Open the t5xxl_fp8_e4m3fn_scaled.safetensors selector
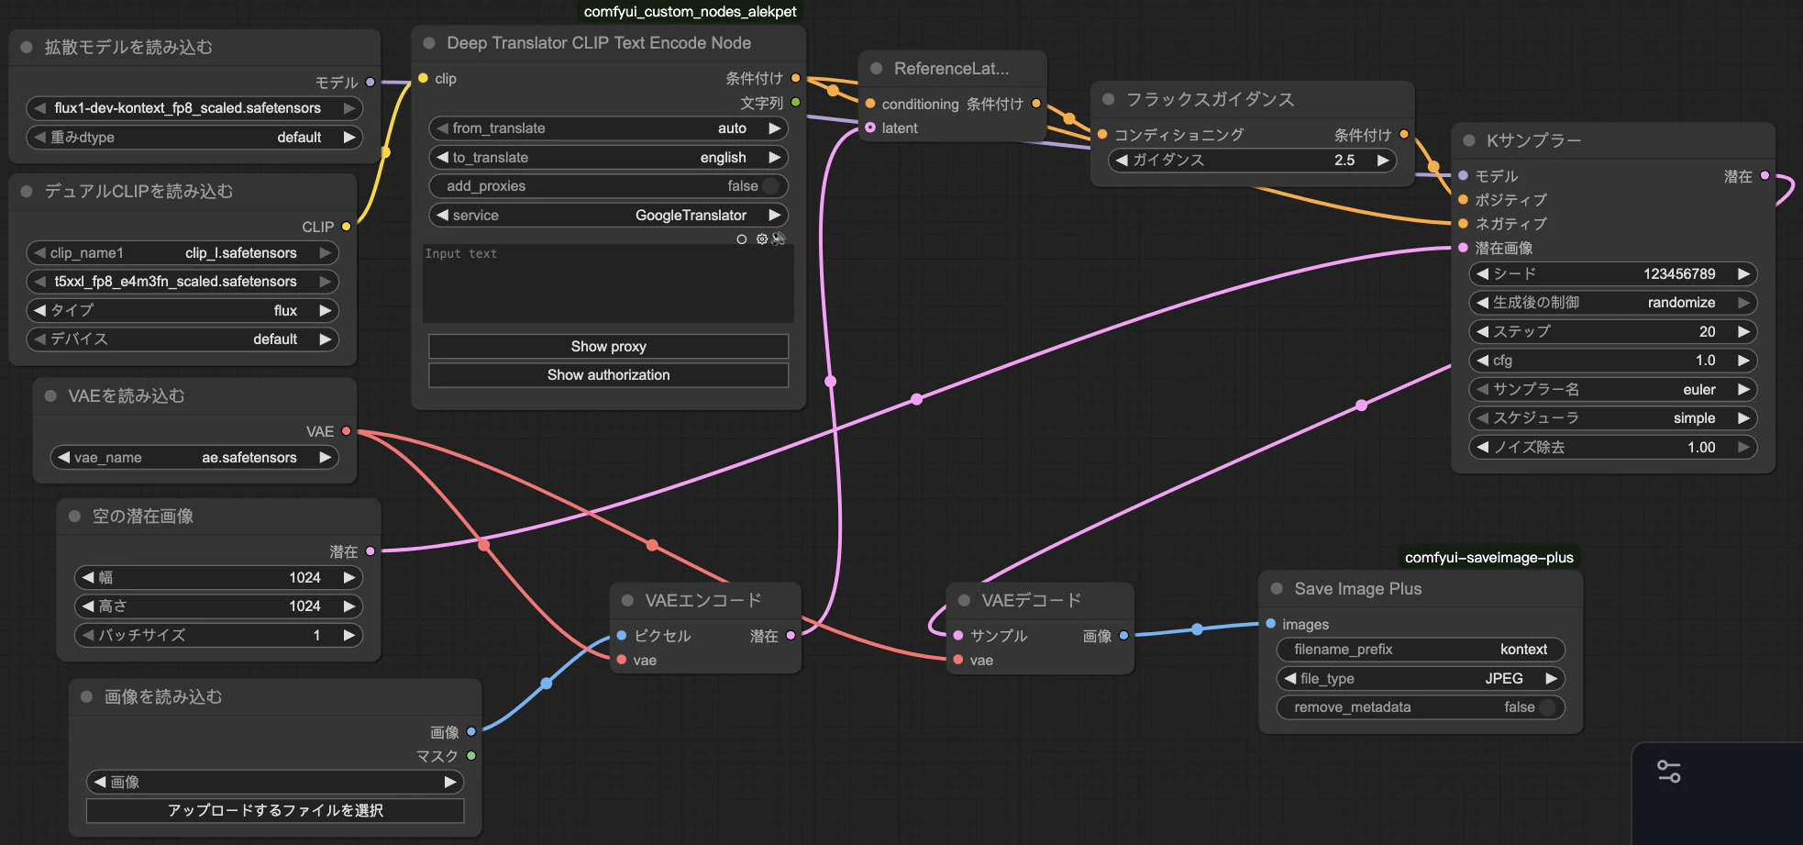Image resolution: width=1803 pixels, height=845 pixels. click(x=183, y=282)
